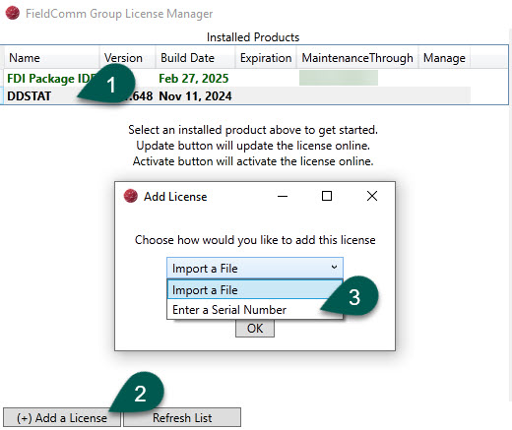
Task: Choose Enter a Serial Number option
Action: (255, 309)
